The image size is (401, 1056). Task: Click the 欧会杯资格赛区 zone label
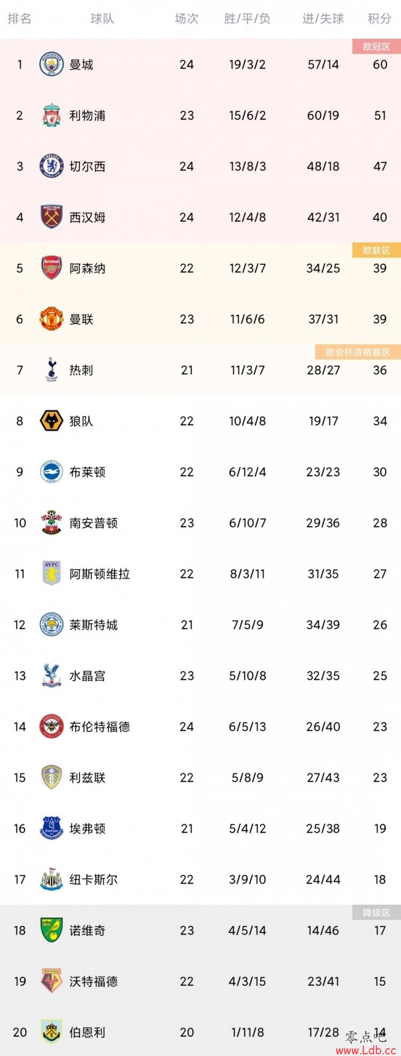pyautogui.click(x=358, y=352)
